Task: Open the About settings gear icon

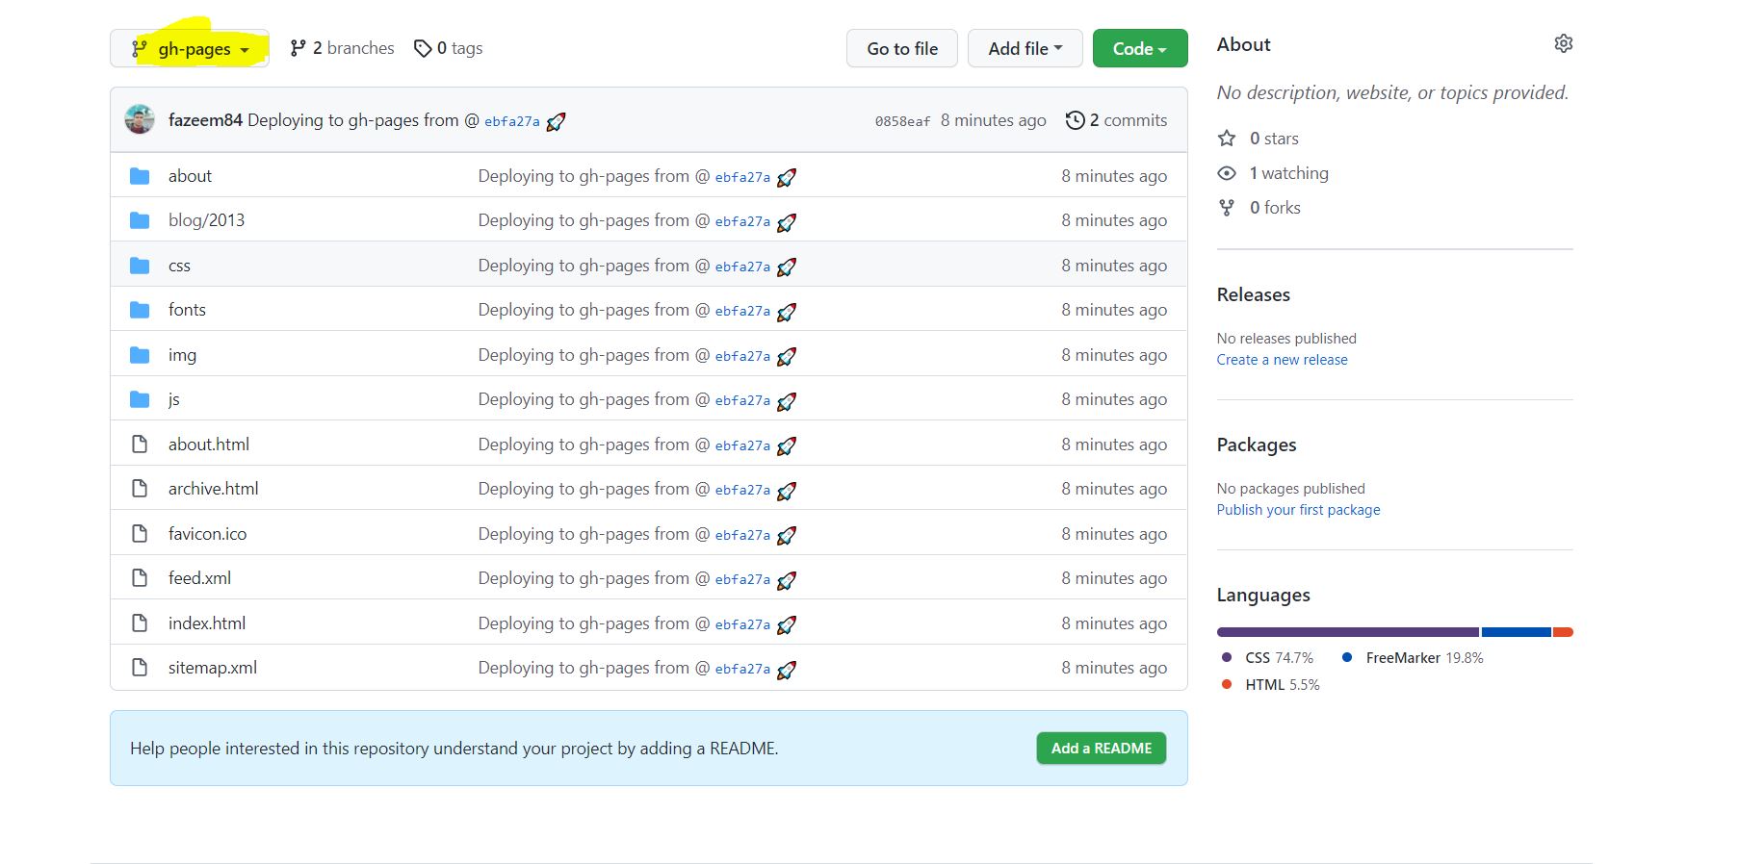Action: (1564, 43)
